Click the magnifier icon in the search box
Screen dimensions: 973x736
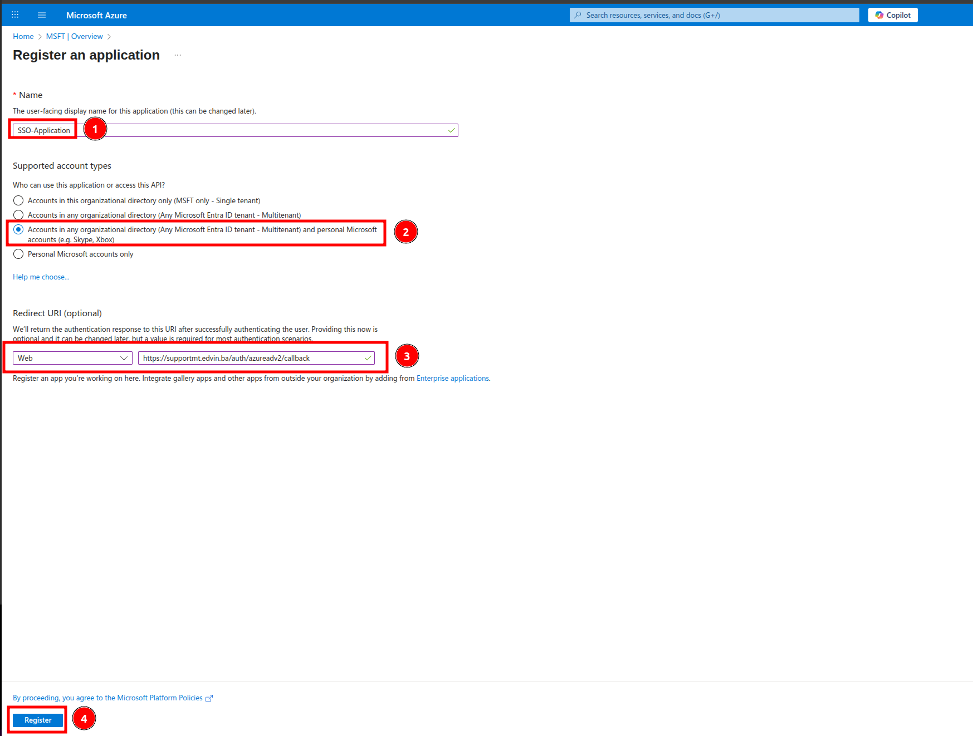578,15
